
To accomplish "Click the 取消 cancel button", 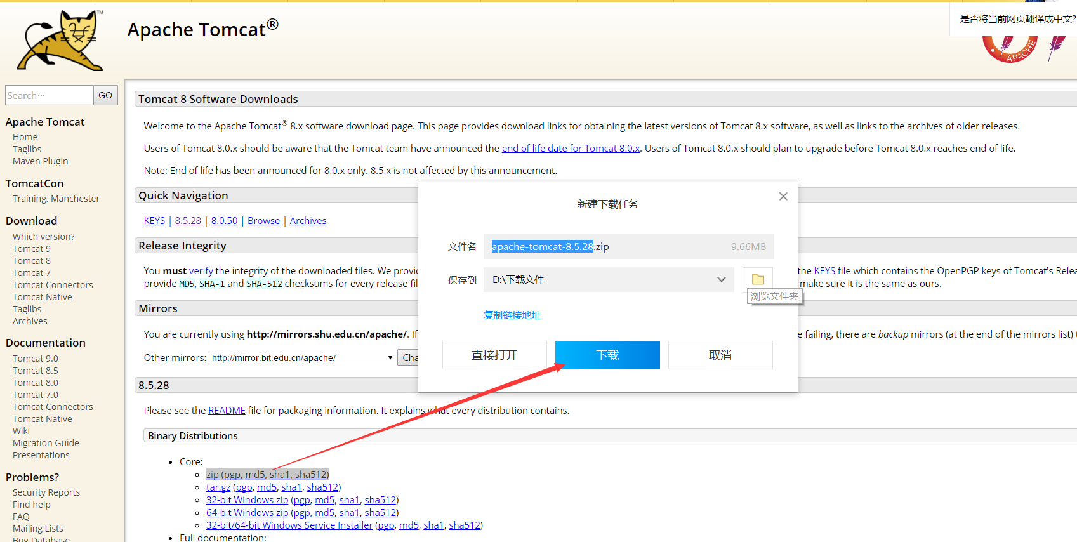I will [720, 355].
